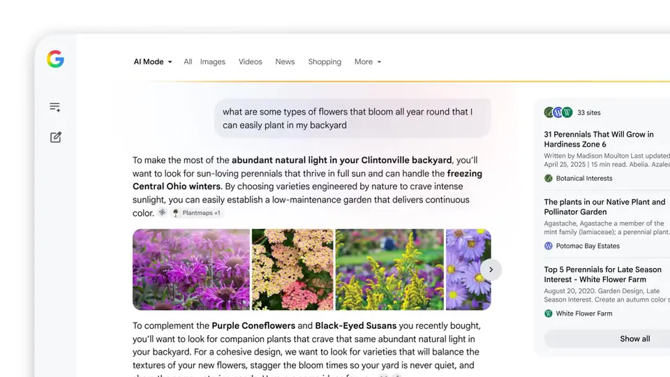Click the White Flower Farm favicon

(549, 313)
